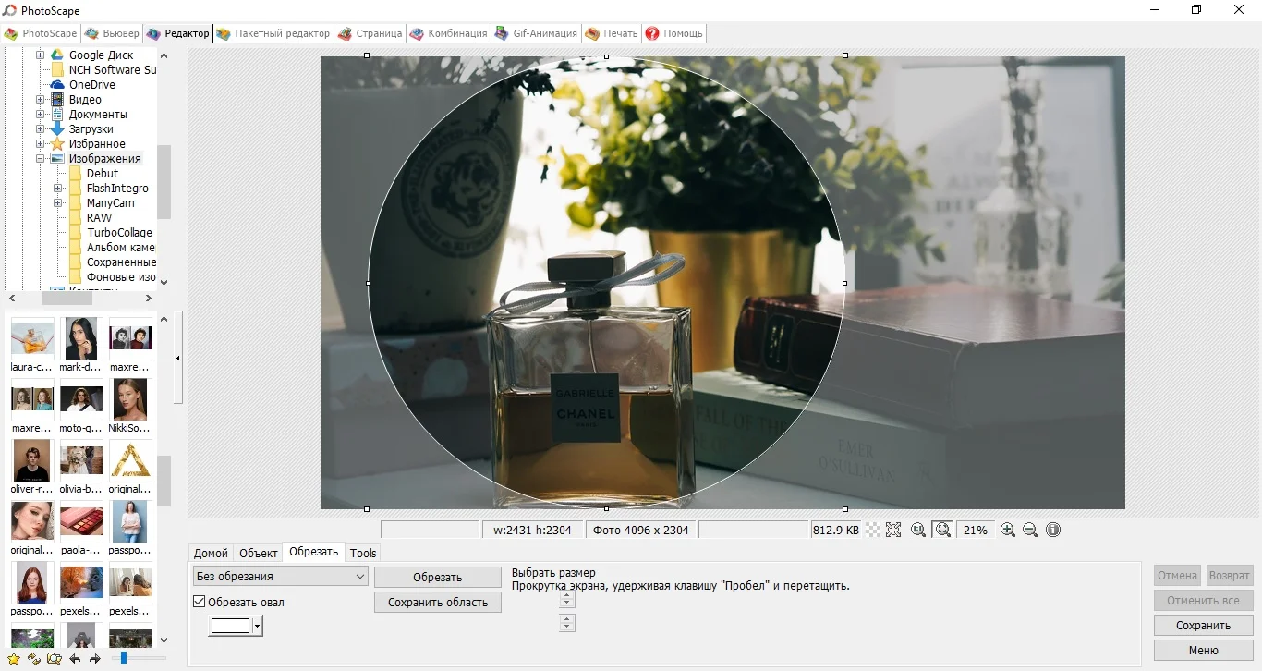Image resolution: width=1262 pixels, height=671 pixels.
Task: Click the Отменить все button
Action: pyautogui.click(x=1203, y=601)
